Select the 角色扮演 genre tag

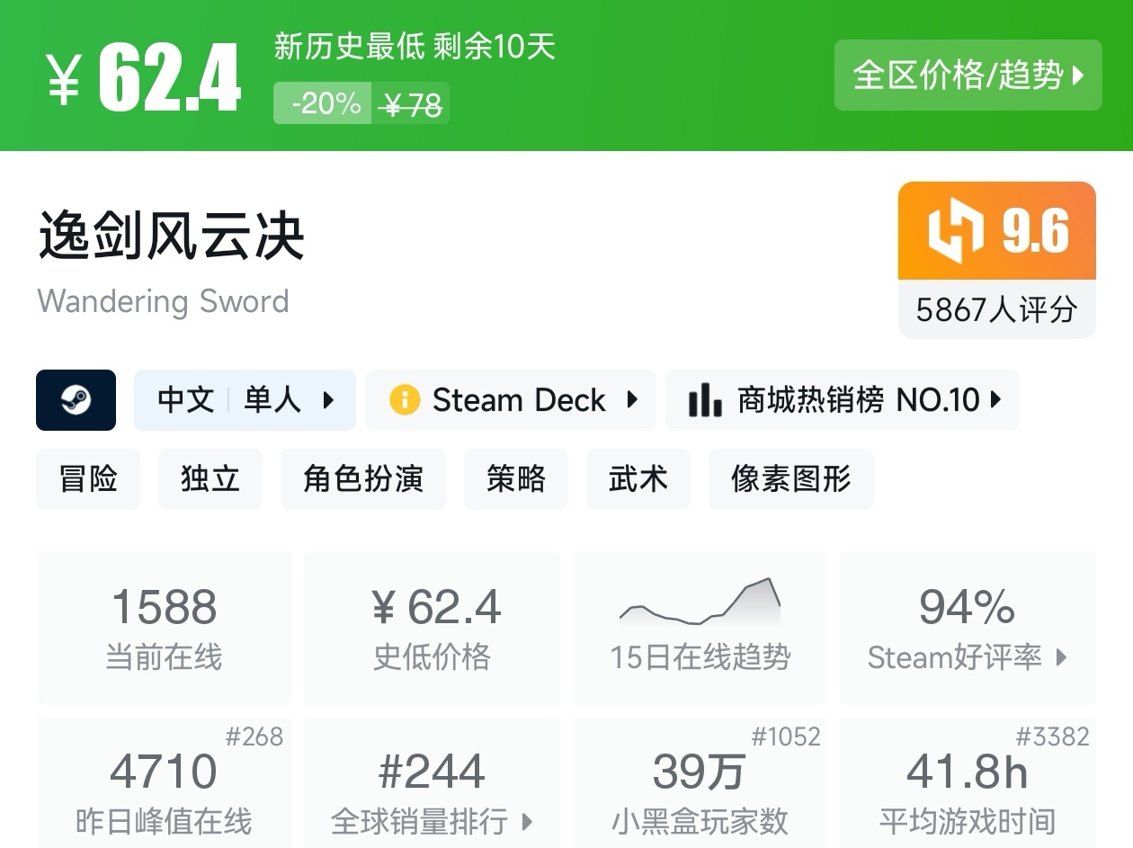pyautogui.click(x=363, y=479)
